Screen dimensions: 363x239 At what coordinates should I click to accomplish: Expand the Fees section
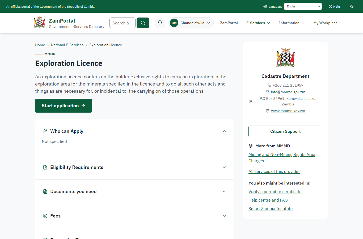135,216
